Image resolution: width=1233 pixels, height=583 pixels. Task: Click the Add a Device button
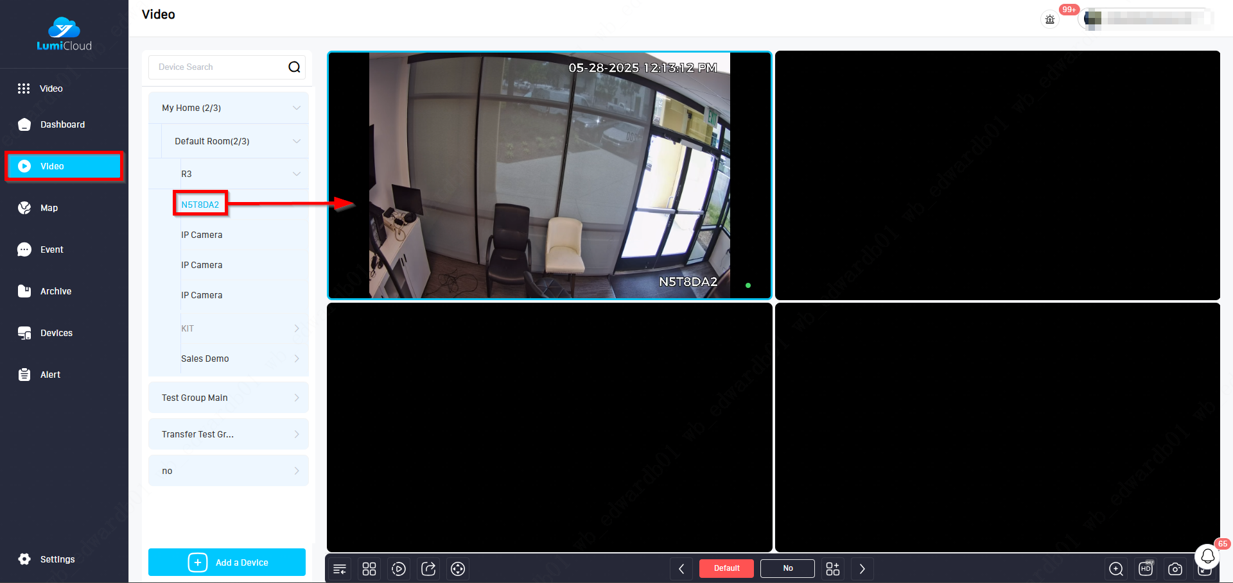coord(227,562)
